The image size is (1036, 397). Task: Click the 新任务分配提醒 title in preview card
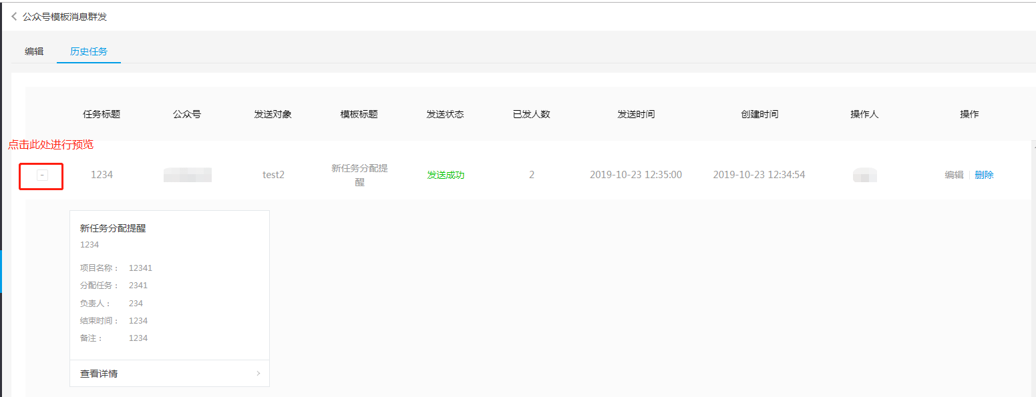(x=113, y=228)
